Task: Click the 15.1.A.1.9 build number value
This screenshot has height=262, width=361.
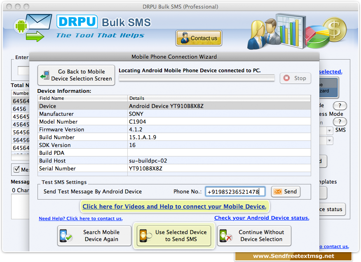Action: [143, 137]
